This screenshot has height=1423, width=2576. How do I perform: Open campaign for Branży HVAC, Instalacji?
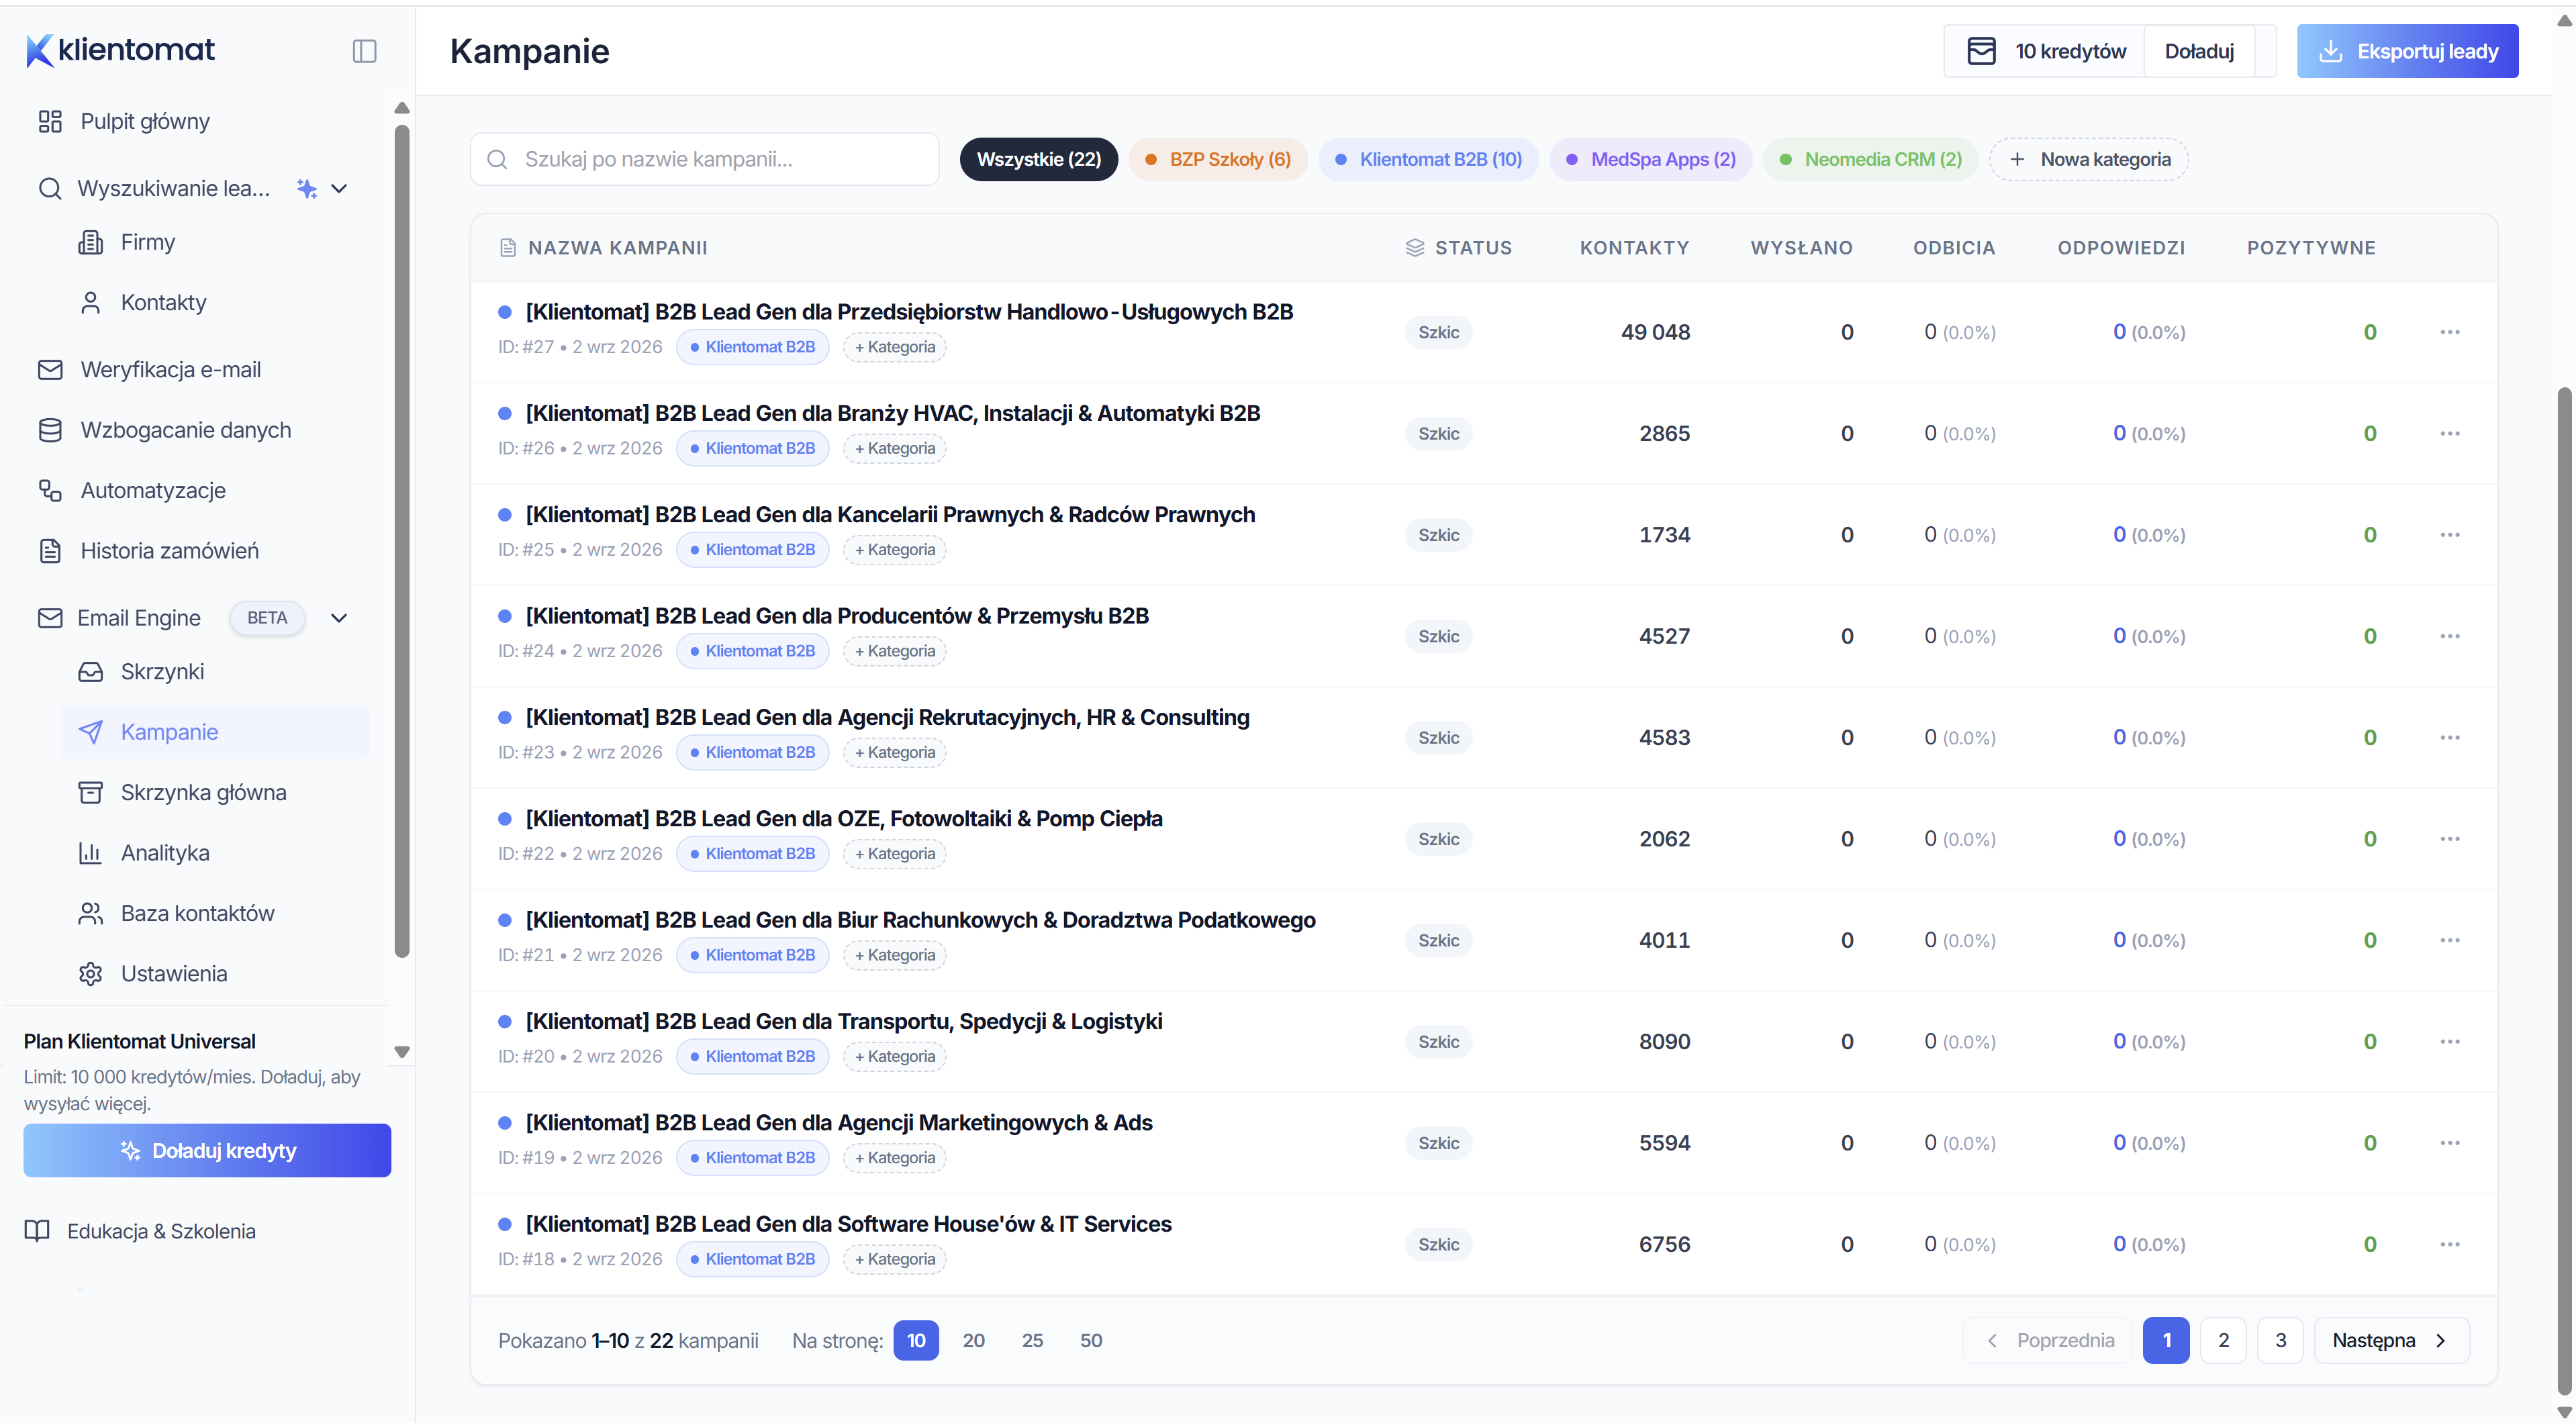(x=893, y=413)
